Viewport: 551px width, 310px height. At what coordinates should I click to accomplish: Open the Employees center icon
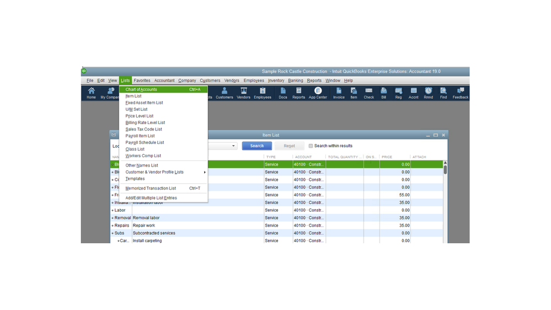263,93
